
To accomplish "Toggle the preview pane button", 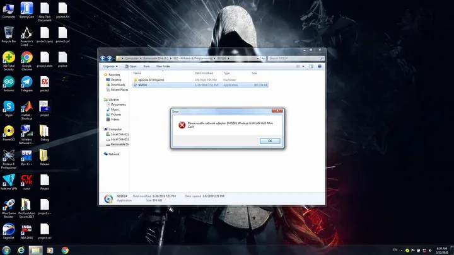I will (x=311, y=67).
